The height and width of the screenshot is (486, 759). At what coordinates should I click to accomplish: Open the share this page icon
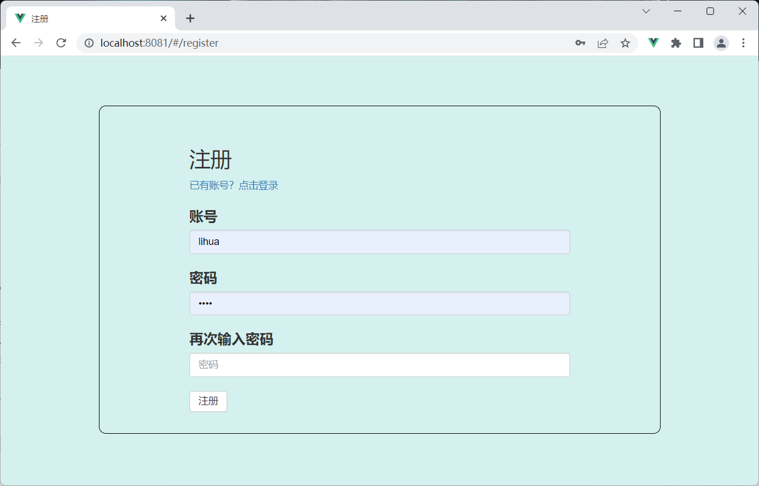pyautogui.click(x=603, y=43)
